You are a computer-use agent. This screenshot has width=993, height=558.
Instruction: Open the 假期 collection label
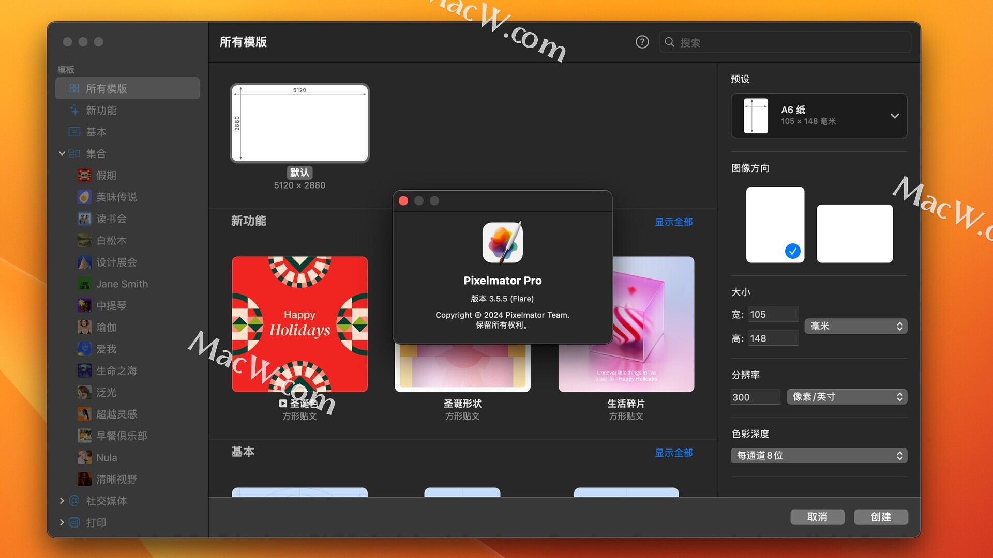(x=106, y=175)
